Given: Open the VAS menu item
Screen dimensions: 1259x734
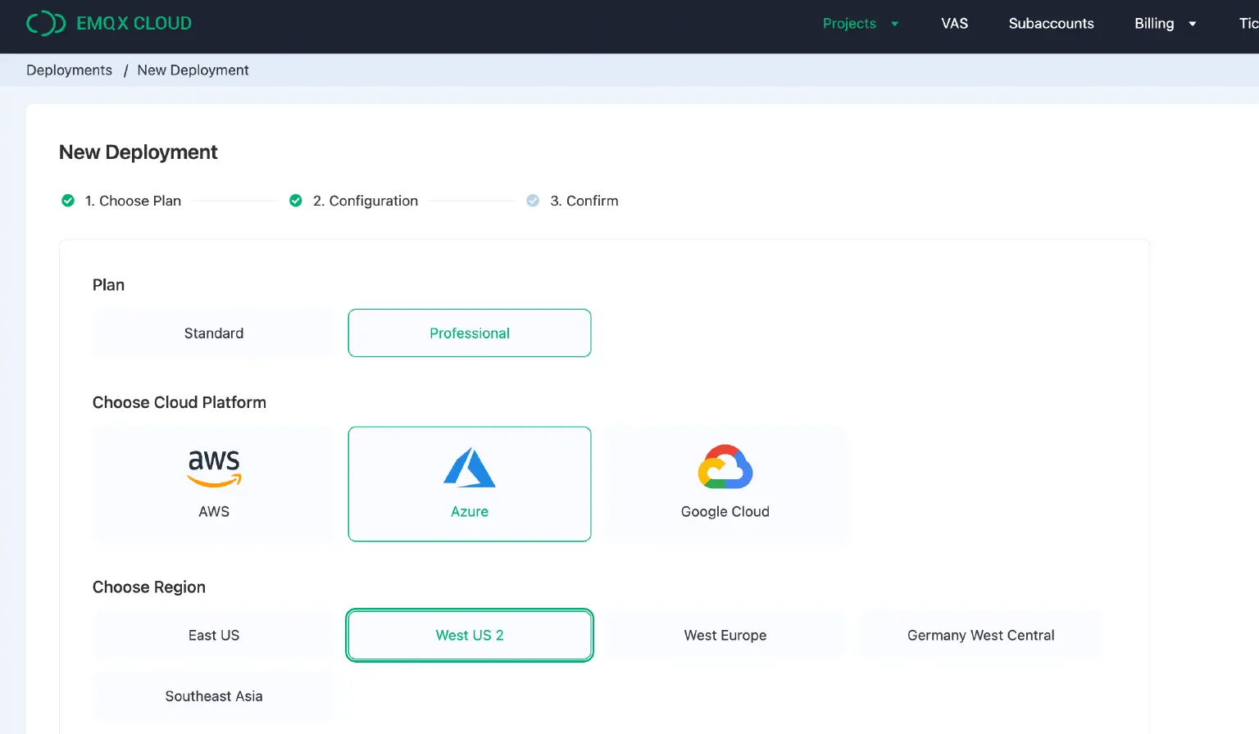Looking at the screenshot, I should [x=954, y=24].
